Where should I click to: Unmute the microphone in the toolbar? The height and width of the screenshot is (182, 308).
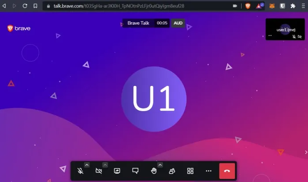pyautogui.click(x=80, y=171)
